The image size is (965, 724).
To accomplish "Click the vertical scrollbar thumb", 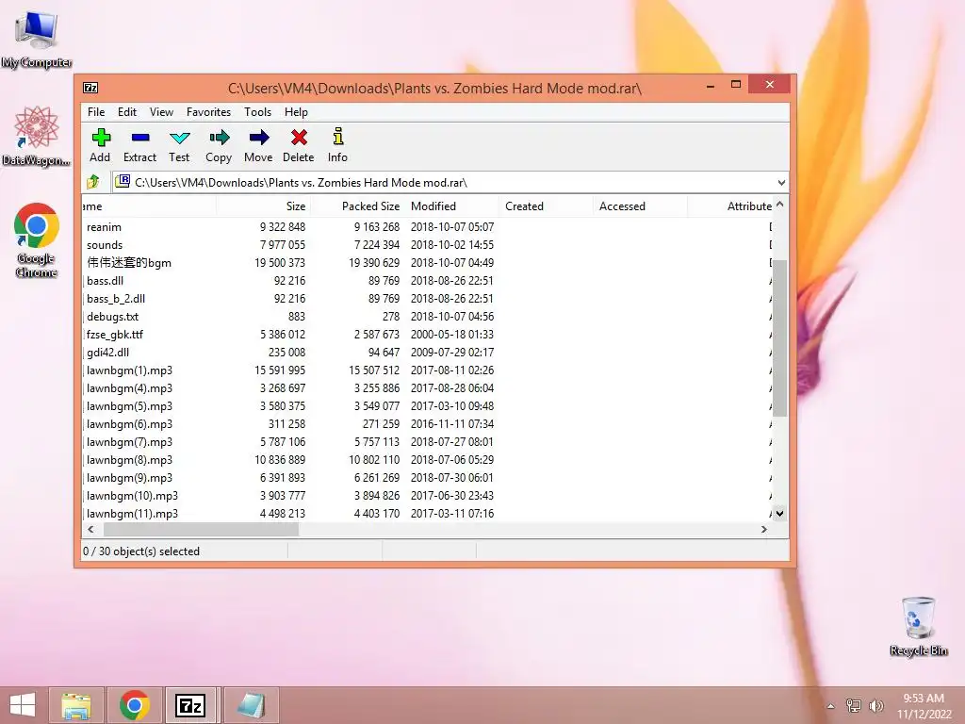I will pos(779,337).
